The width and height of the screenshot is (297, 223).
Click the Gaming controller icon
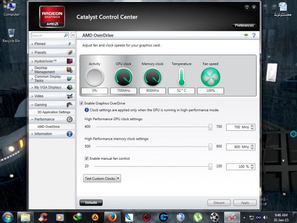click(x=70, y=104)
